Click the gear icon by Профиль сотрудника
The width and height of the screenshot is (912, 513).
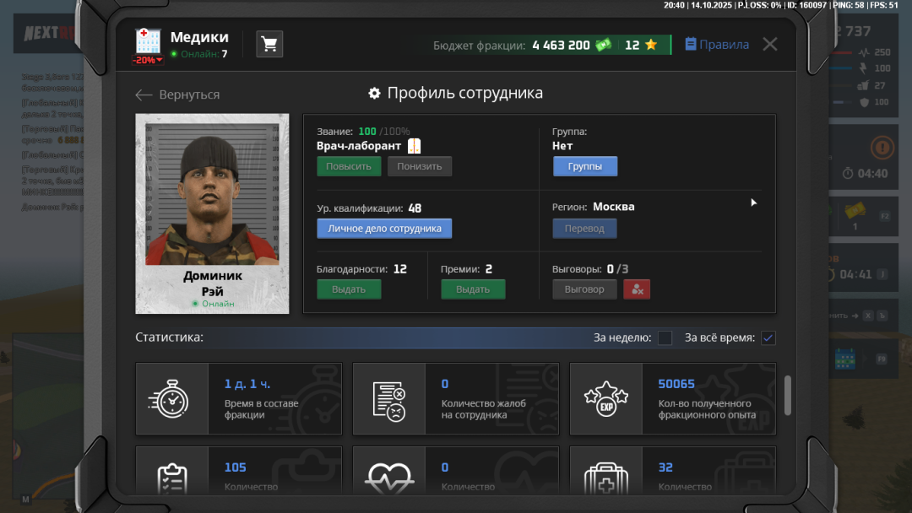tap(375, 94)
